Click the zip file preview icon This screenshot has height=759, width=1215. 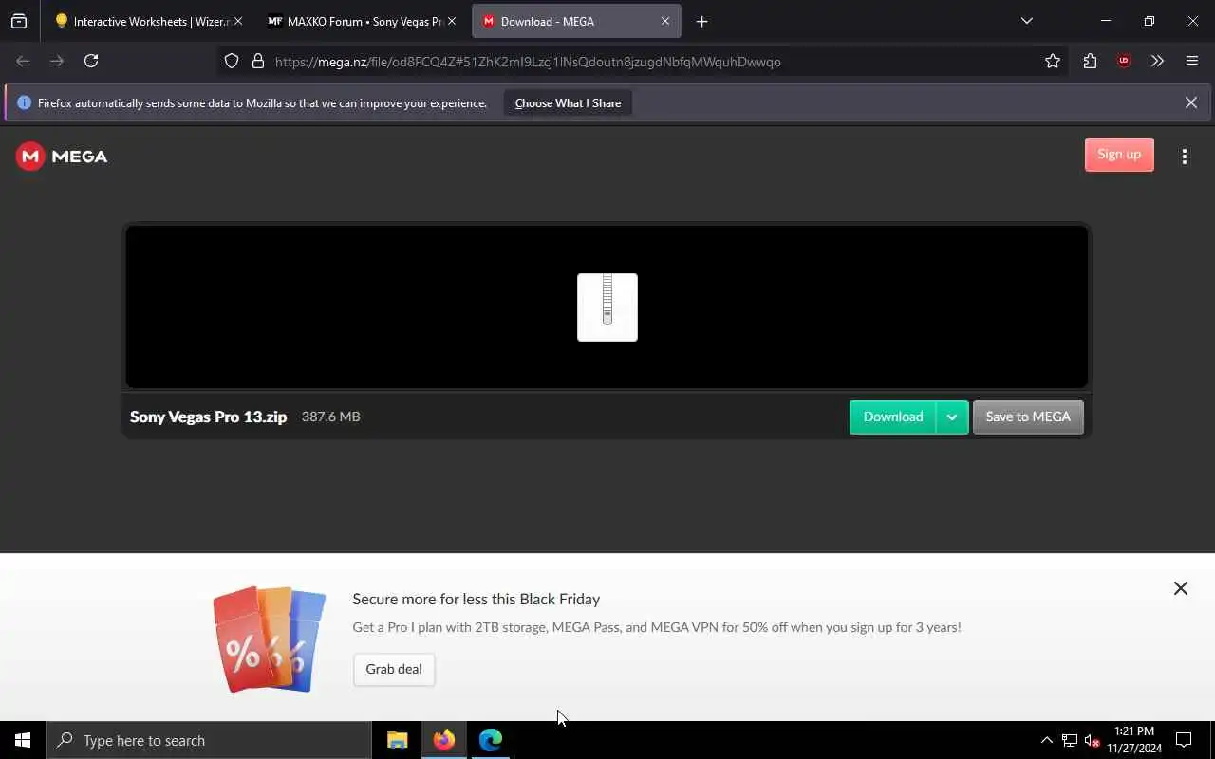(x=607, y=307)
